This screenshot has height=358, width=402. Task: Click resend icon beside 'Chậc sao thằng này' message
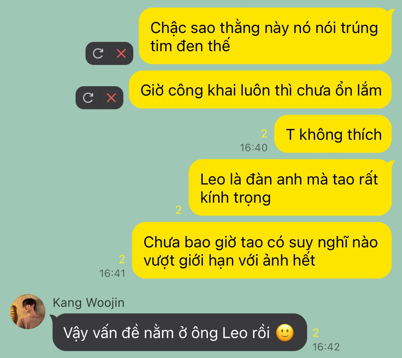point(98,54)
